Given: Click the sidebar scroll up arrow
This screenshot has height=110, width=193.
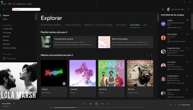Looking at the screenshot, I should pyautogui.click(x=36, y=13).
